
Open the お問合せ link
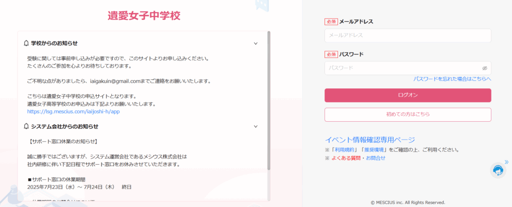pyautogui.click(x=375, y=158)
